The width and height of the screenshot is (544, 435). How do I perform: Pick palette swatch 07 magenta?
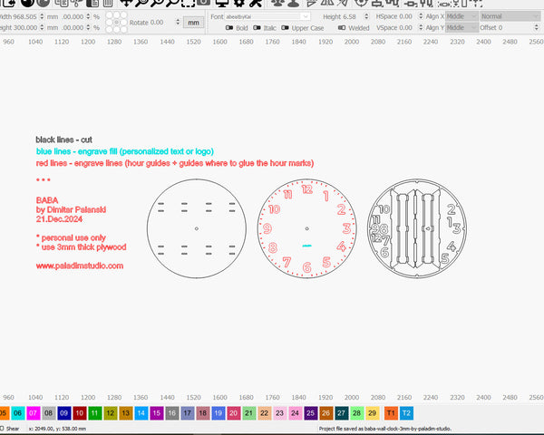(x=33, y=413)
